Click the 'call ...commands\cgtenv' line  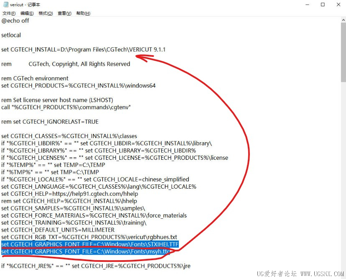coord(66,108)
